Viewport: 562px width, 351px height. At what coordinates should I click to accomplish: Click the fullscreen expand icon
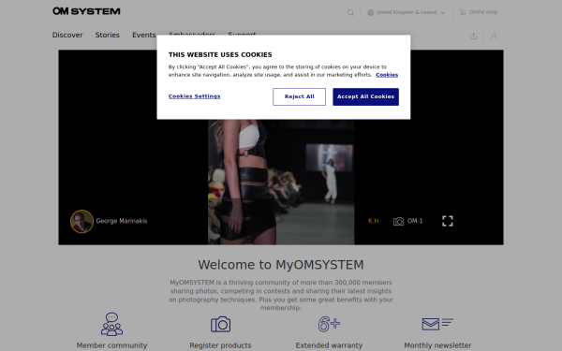pyautogui.click(x=448, y=221)
